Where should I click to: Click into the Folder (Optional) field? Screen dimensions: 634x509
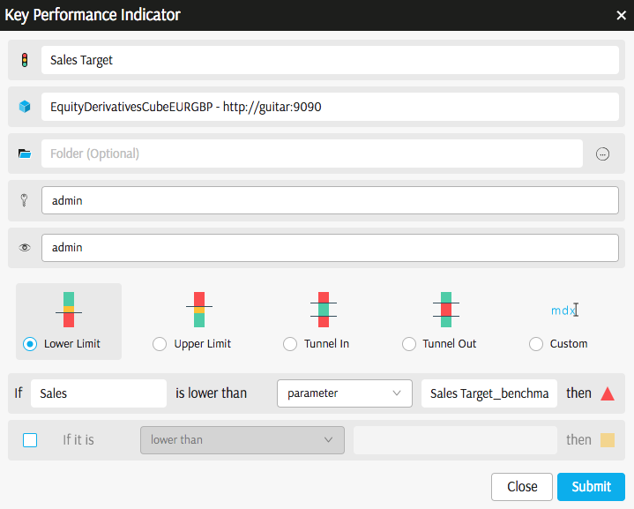[312, 153]
